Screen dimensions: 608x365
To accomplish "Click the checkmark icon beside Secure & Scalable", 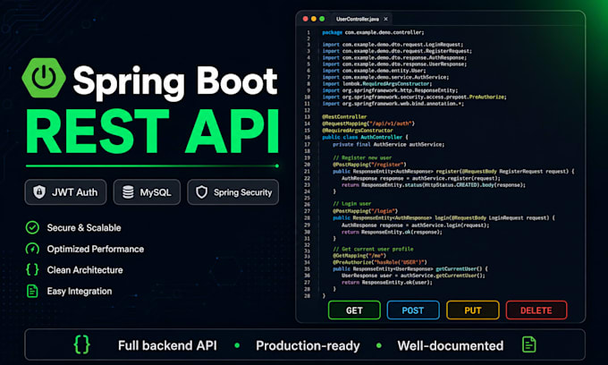I will pyautogui.click(x=32, y=228).
